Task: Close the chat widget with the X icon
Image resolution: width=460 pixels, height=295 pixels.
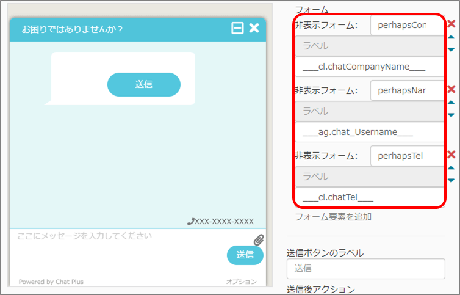Action: click(254, 28)
